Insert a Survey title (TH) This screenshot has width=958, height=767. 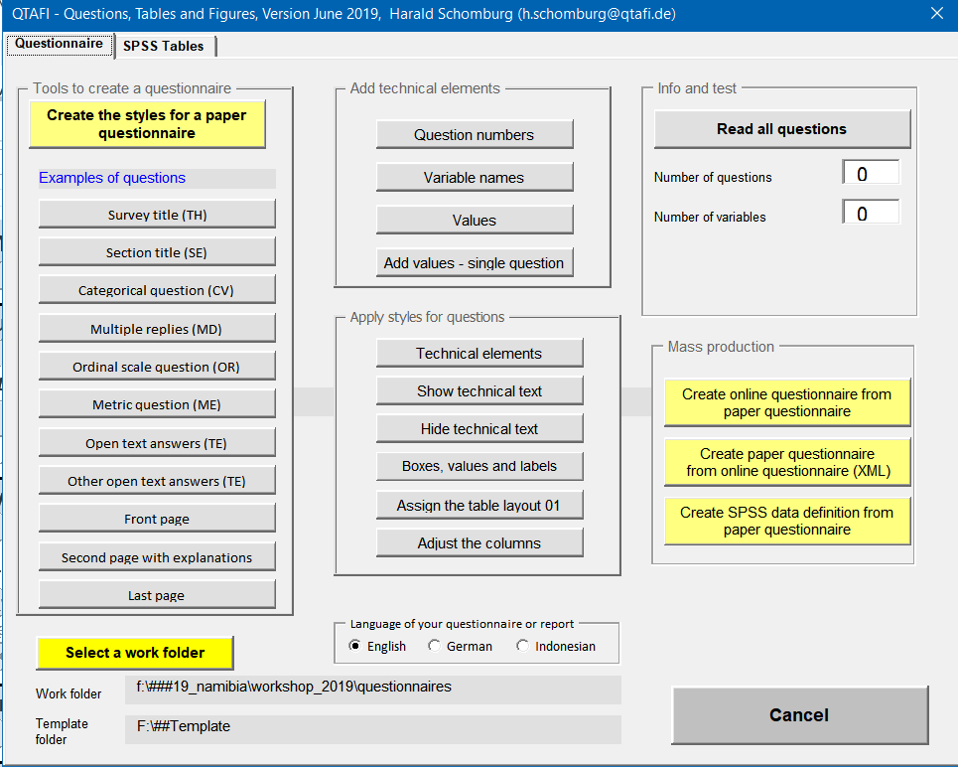point(157,215)
